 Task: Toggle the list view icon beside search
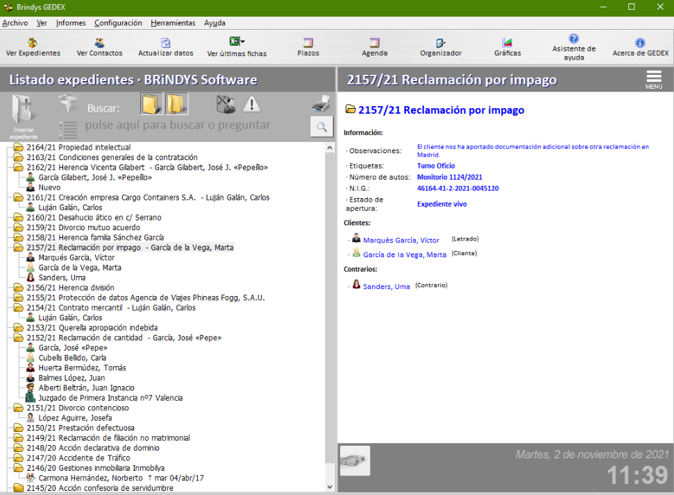click(x=68, y=129)
